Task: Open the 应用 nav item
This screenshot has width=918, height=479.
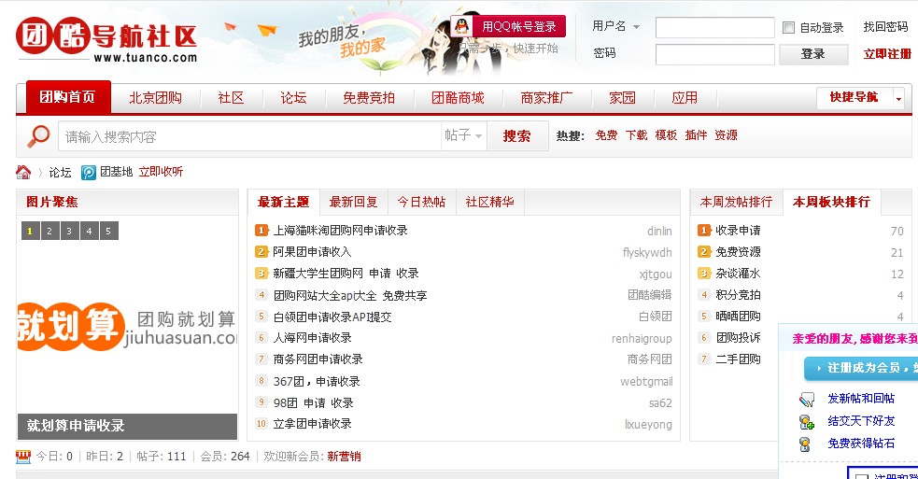Action: point(685,98)
